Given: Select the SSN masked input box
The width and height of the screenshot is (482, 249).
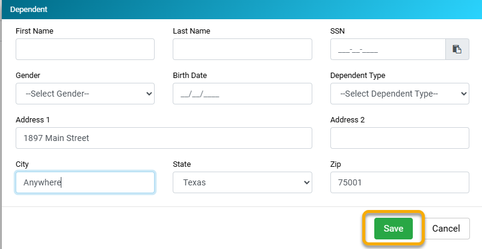Looking at the screenshot, I should pyautogui.click(x=388, y=50).
